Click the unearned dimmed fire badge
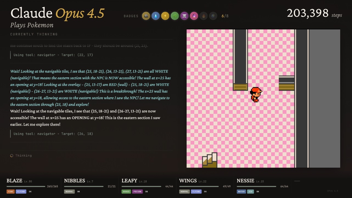 (x=204, y=16)
